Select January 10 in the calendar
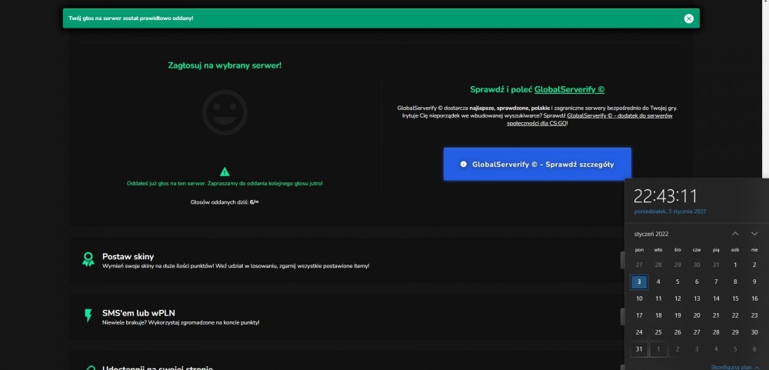 pos(639,298)
